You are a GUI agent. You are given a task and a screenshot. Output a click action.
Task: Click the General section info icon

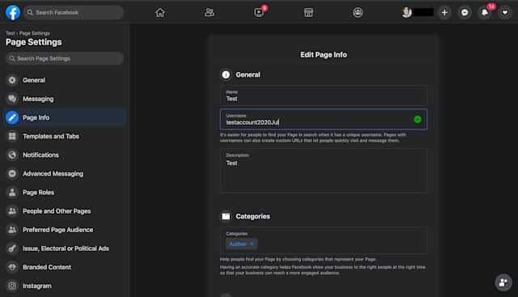[226, 74]
